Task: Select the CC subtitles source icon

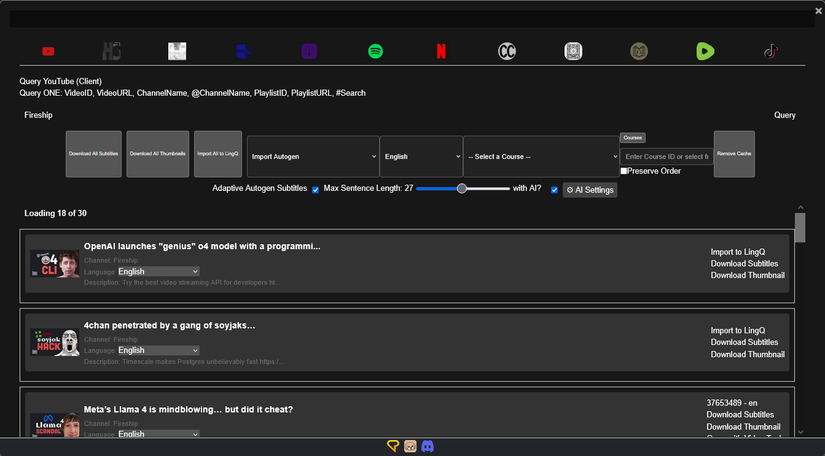Action: click(507, 51)
